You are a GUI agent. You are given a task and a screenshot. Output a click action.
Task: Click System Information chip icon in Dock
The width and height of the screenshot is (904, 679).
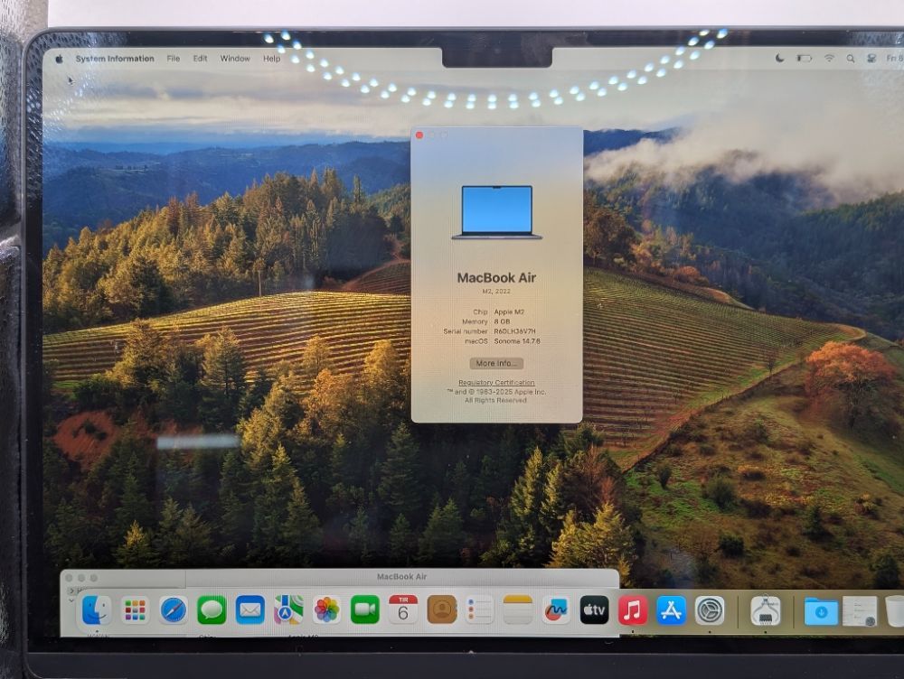pyautogui.click(x=765, y=610)
